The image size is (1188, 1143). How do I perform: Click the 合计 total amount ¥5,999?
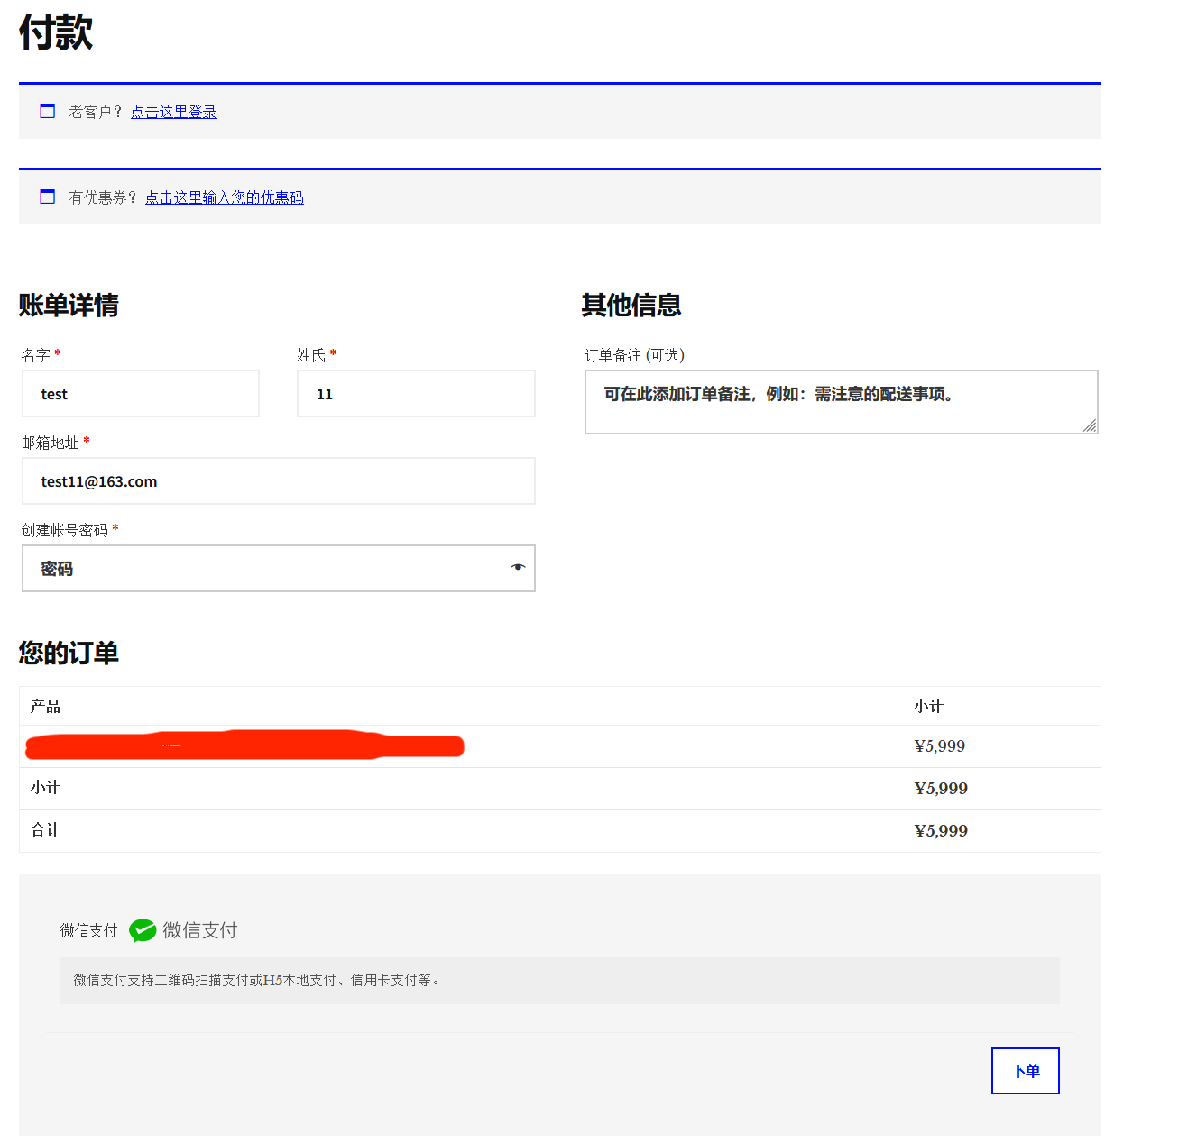point(941,831)
